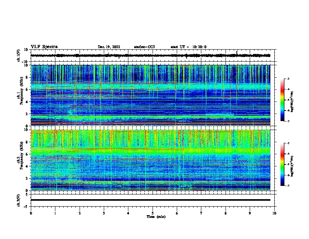
Task: Click the -3 label on ch.2 color bar
Action: [288, 143]
